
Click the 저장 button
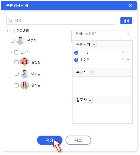tap(50, 140)
